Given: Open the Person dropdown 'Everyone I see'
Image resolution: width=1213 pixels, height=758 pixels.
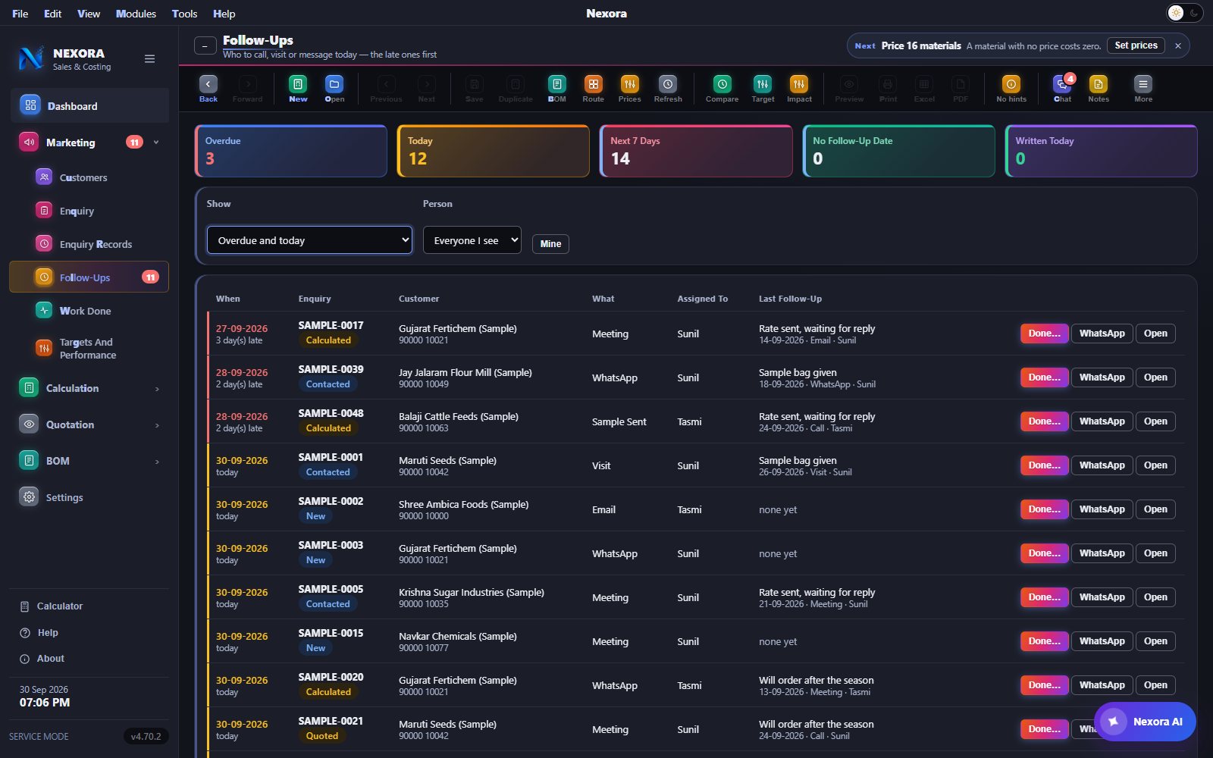Looking at the screenshot, I should 472,240.
